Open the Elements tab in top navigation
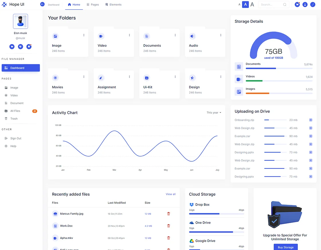 click(x=113, y=5)
